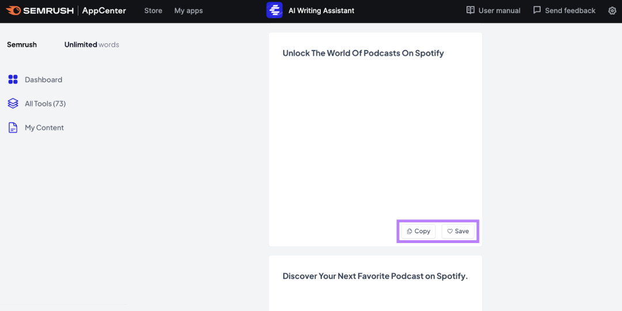622x311 pixels.
Task: Go to My apps
Action: (188, 11)
